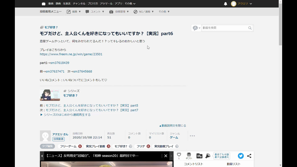Screen dimensions: 297x167
Task: Click the search magnifier icon
Action: [250, 28]
